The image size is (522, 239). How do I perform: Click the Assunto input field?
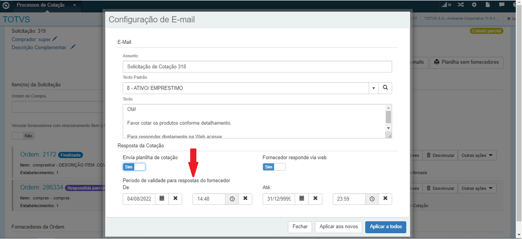click(257, 66)
